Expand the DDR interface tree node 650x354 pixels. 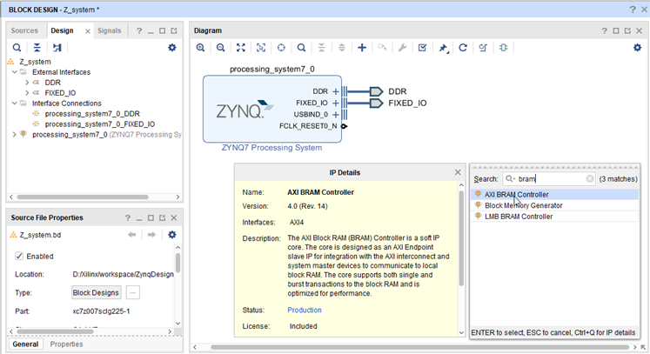[27, 83]
